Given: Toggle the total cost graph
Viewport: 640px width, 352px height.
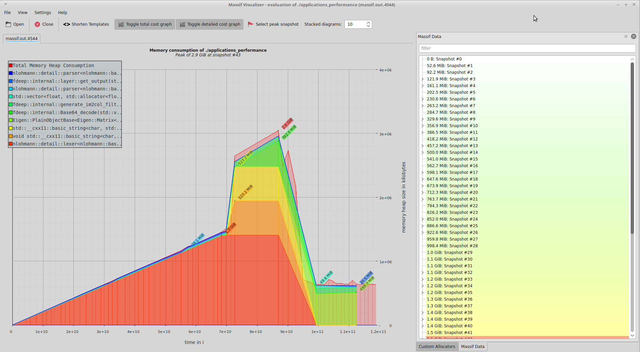Looking at the screenshot, I should pyautogui.click(x=145, y=24).
